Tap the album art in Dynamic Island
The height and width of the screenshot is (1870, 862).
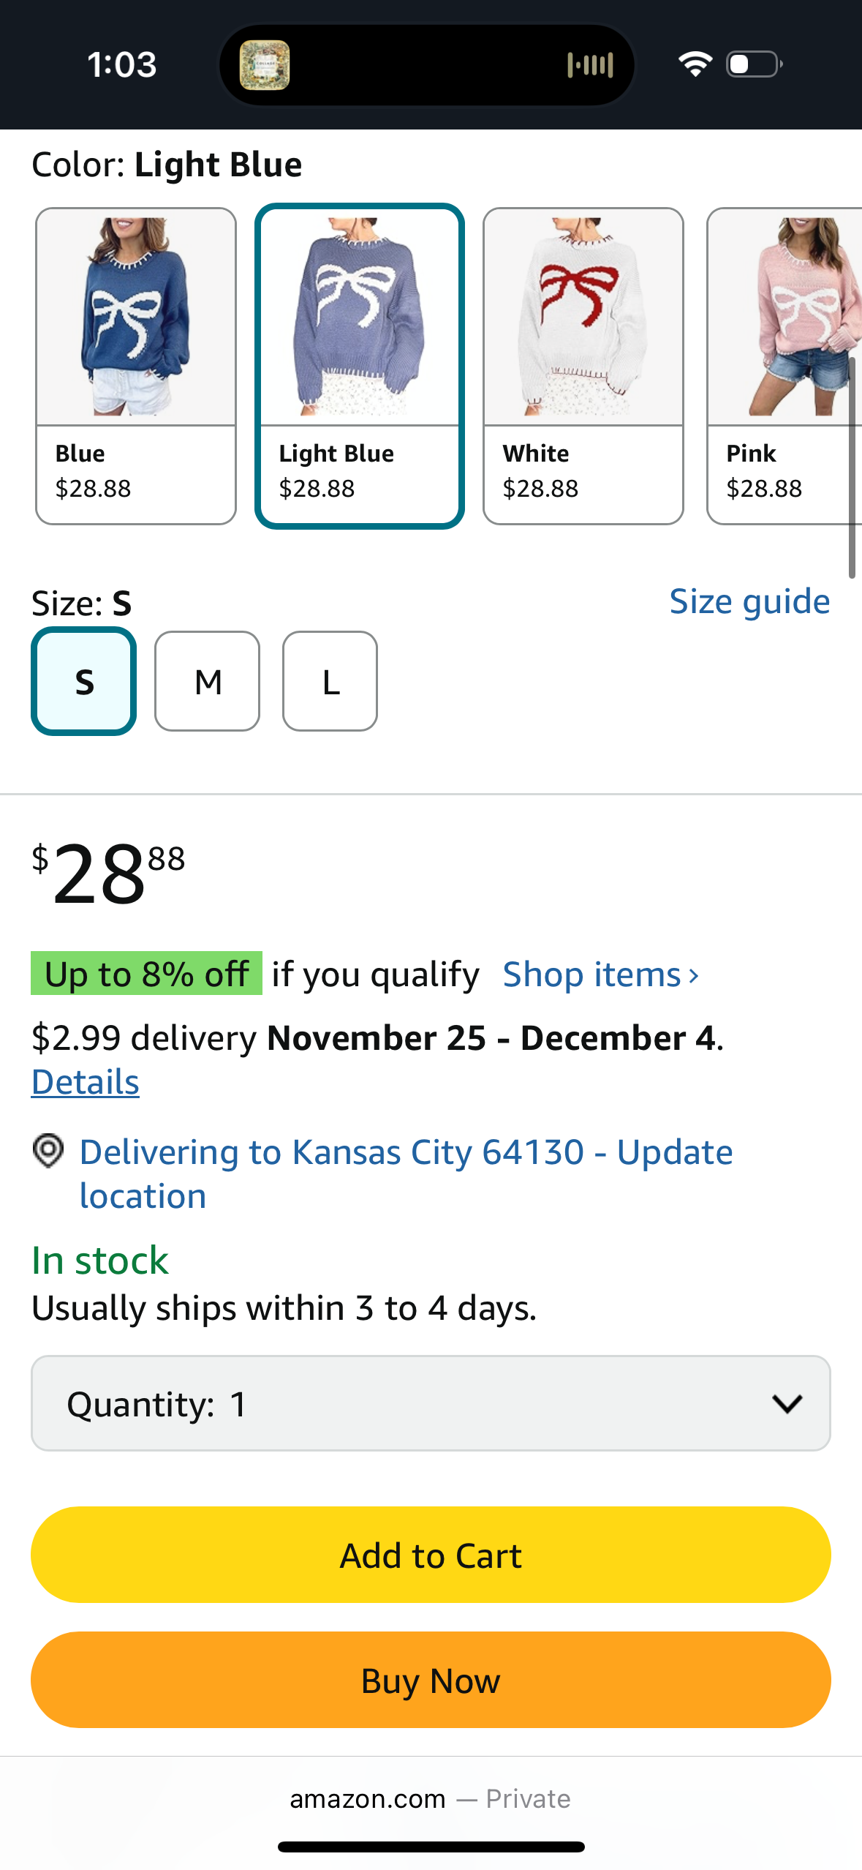click(265, 65)
